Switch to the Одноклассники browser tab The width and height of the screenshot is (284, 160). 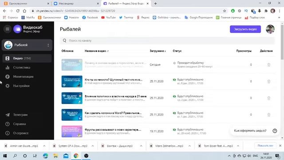tap(26, 4)
